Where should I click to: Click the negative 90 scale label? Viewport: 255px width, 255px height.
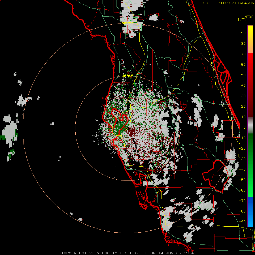click(x=242, y=222)
